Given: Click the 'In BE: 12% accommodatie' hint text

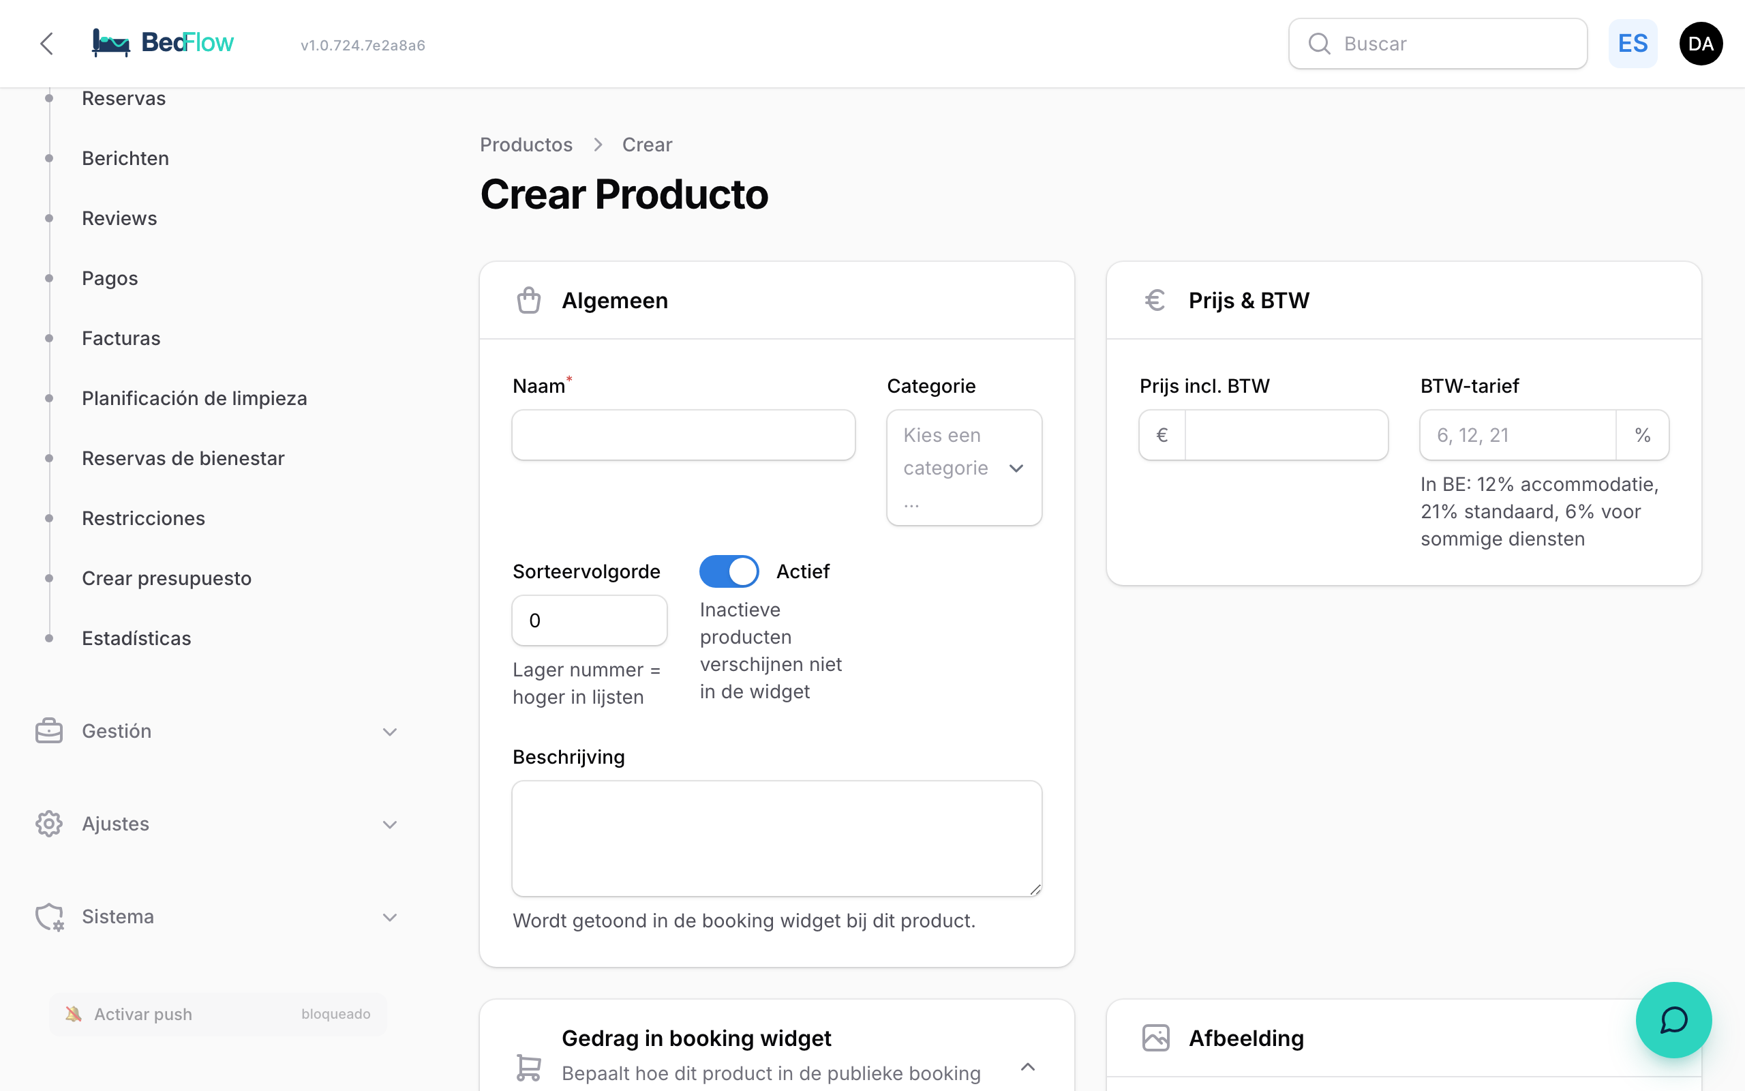Looking at the screenshot, I should tap(1540, 511).
